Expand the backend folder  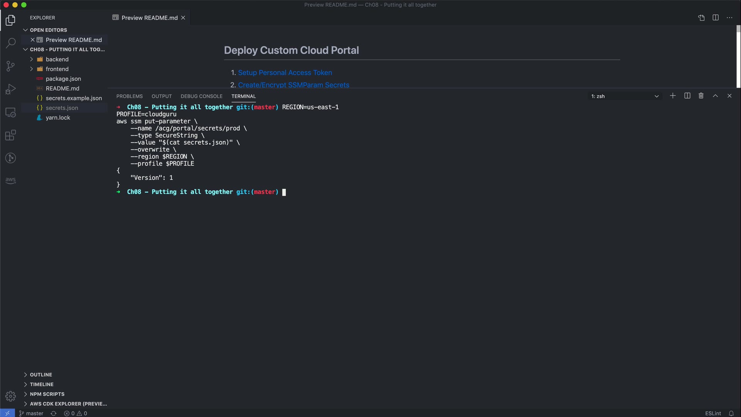[57, 59]
